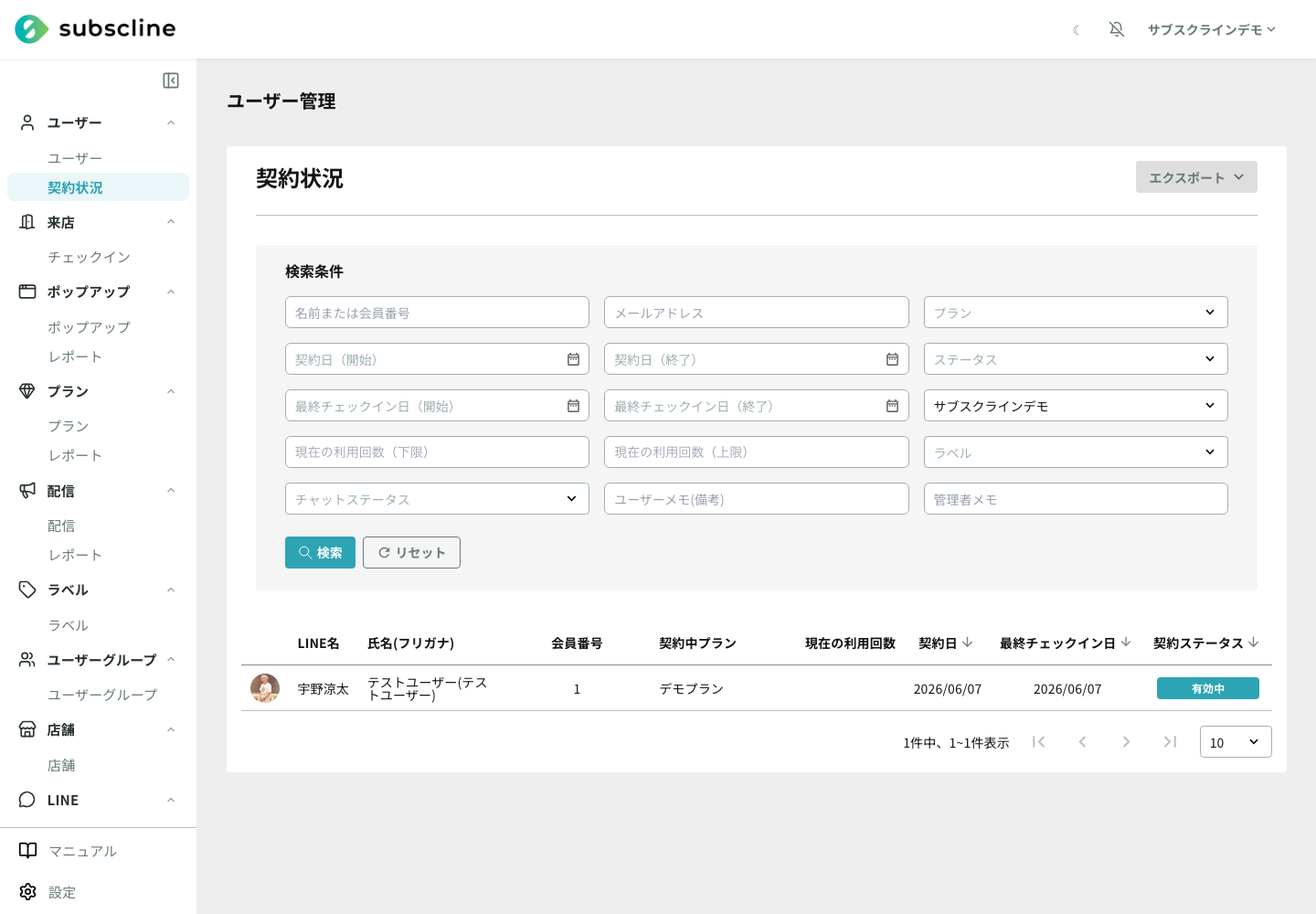Viewport: 1316px width, 914px height.
Task: Open the プラン filter dropdown
Action: point(1076,313)
